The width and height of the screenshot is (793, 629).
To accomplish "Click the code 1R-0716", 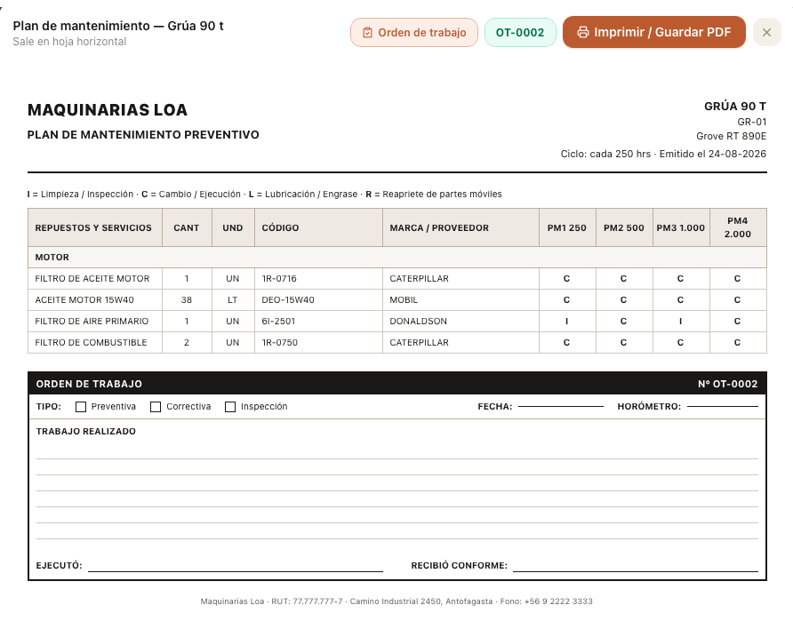I will (279, 279).
